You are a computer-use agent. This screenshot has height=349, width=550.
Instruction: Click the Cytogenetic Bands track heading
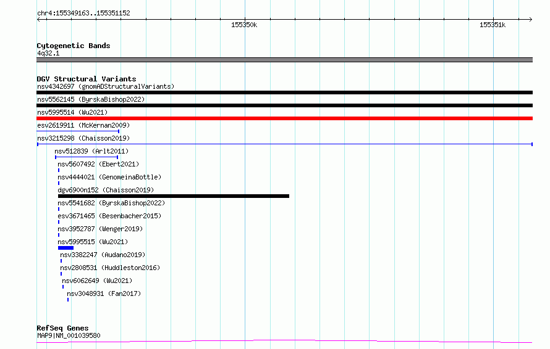[74, 46]
